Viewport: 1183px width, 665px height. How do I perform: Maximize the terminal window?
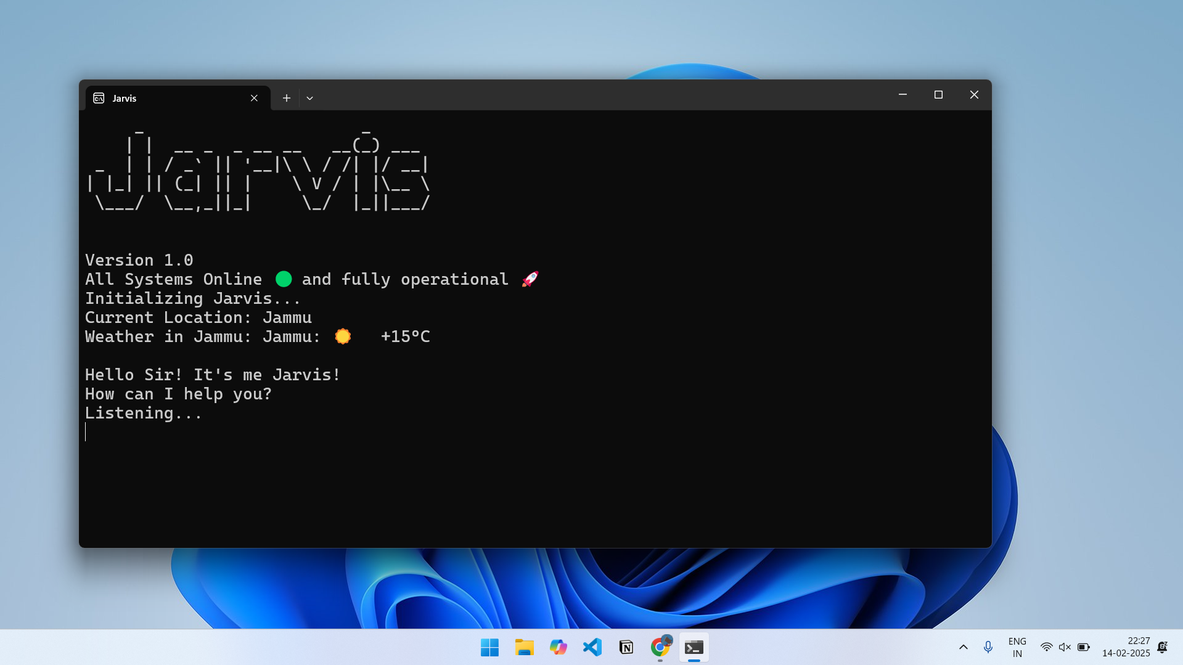pos(938,95)
